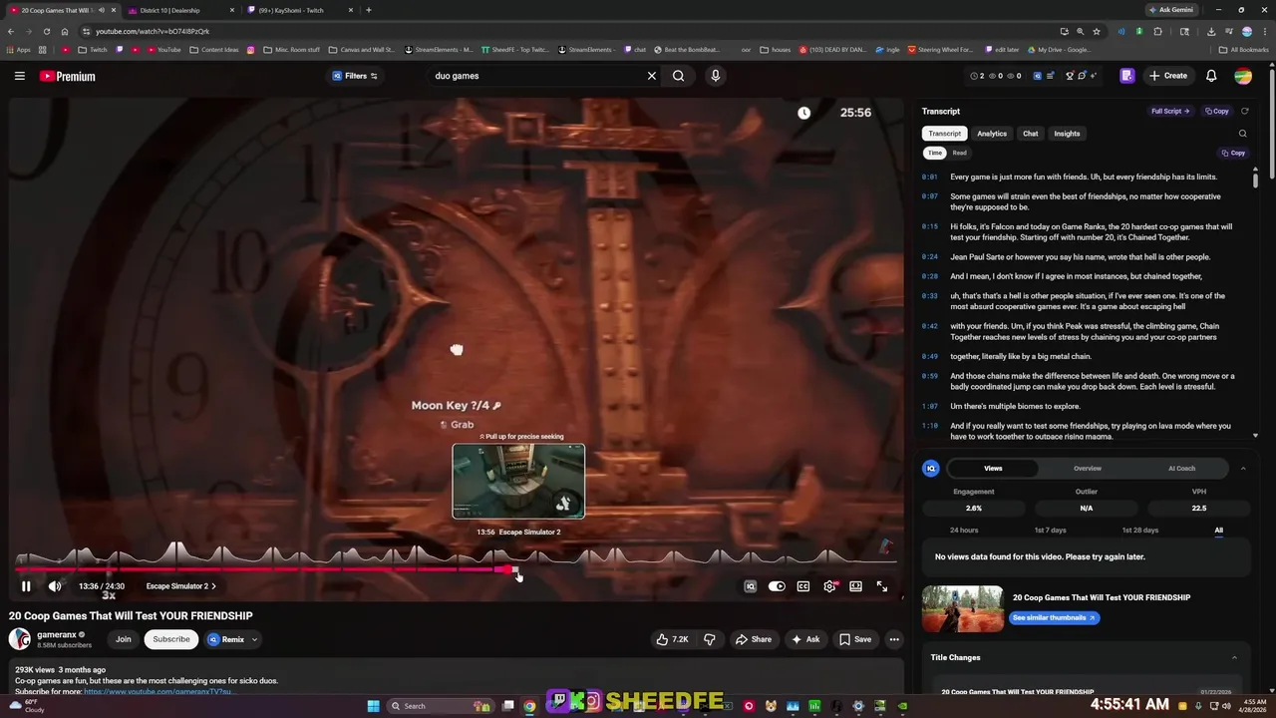Bookmark this page with the star icon
This screenshot has width=1276, height=718.
coord(1097,31)
